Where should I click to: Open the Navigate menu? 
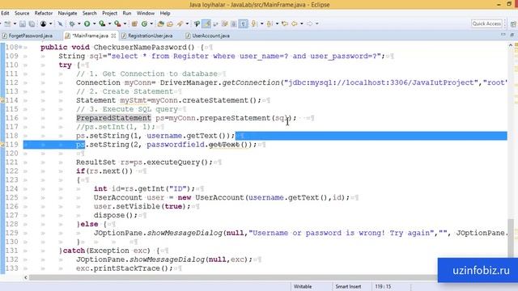(x=67, y=13)
